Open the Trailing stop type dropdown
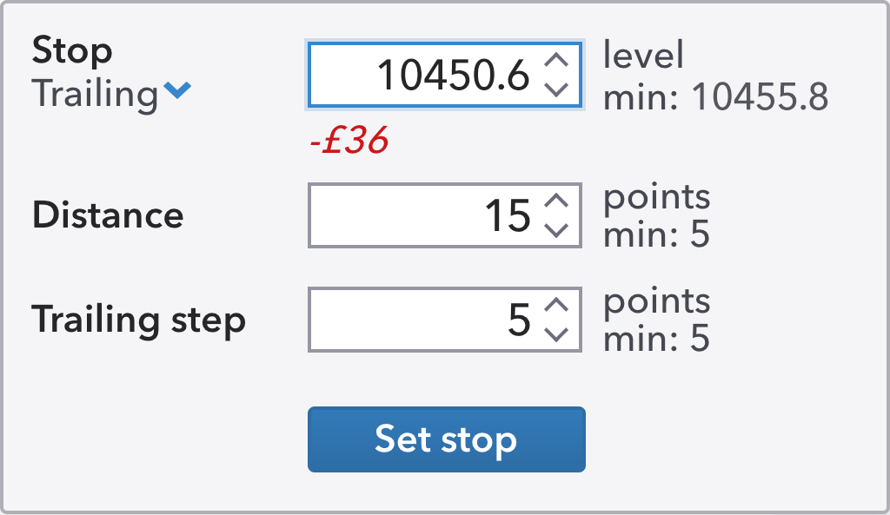890x515 pixels. coord(104,94)
